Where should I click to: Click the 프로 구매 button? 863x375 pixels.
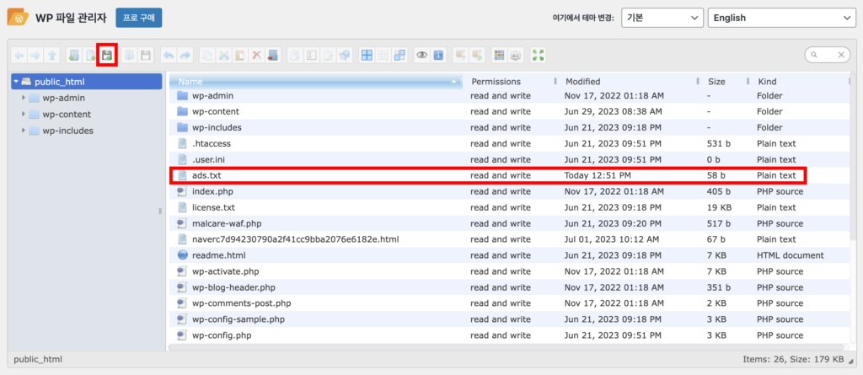click(138, 18)
